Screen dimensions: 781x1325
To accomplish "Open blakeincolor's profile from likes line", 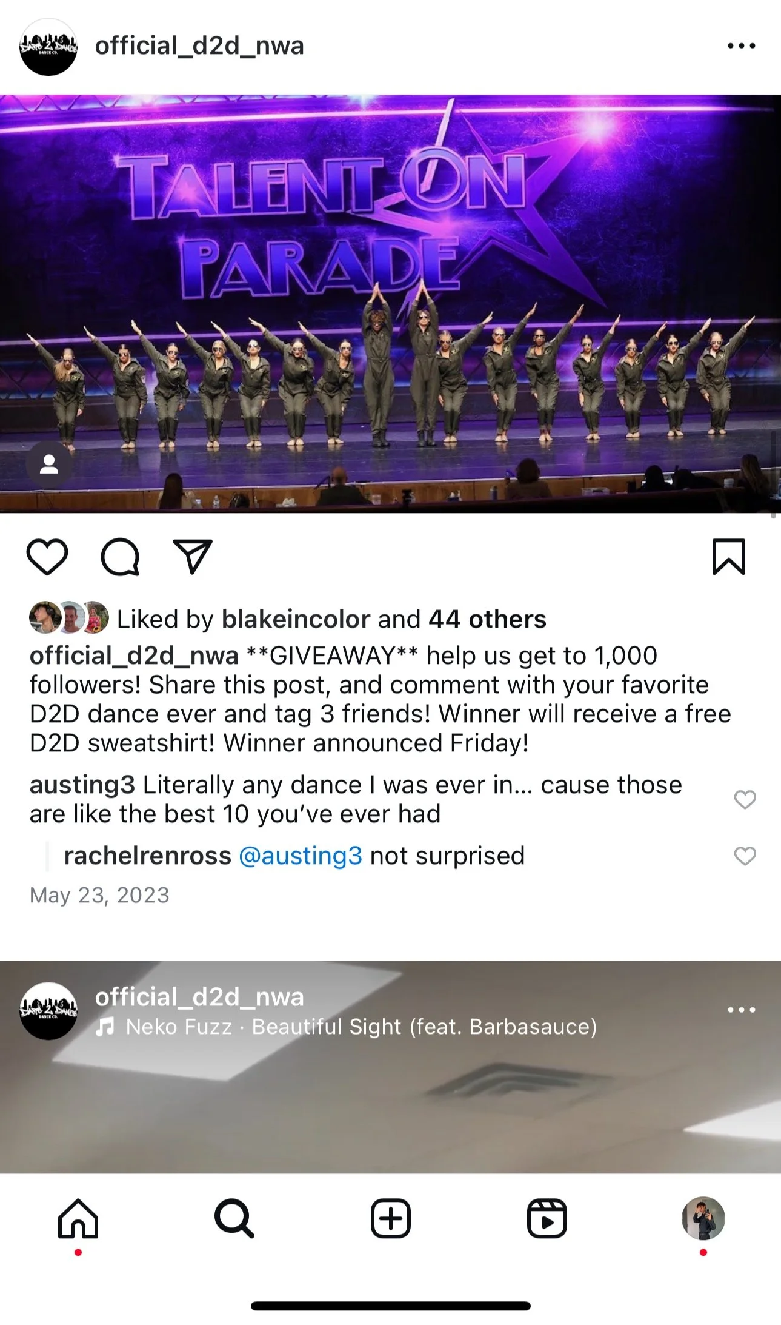I will pos(296,619).
